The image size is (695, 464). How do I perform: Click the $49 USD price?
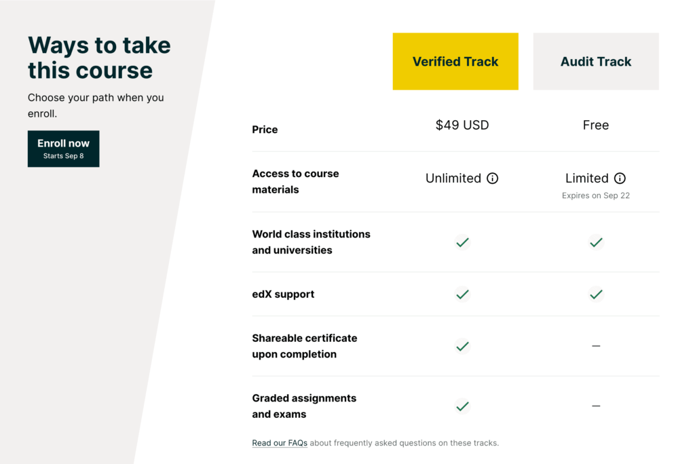pyautogui.click(x=462, y=125)
